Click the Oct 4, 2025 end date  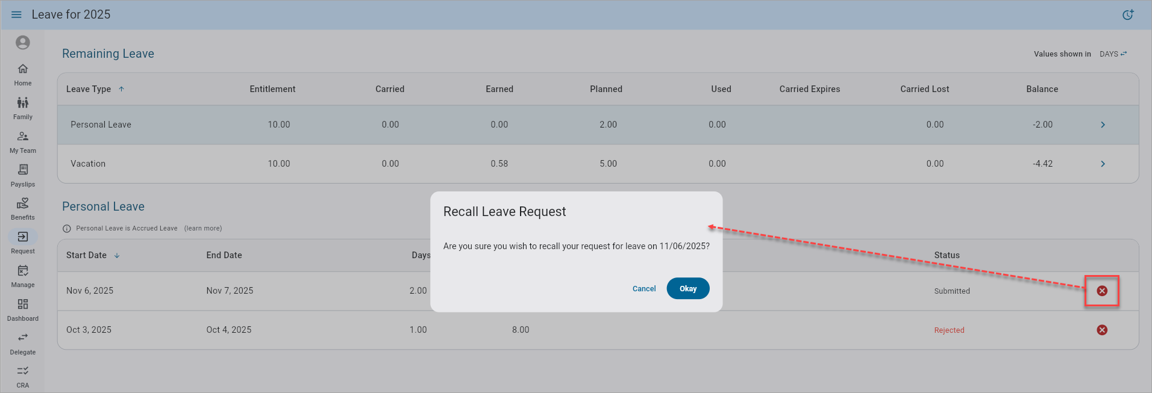click(229, 330)
